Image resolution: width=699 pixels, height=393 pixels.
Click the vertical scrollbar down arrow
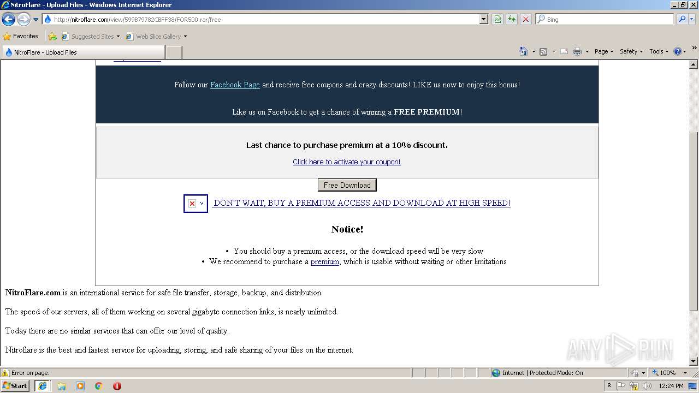[694, 361]
